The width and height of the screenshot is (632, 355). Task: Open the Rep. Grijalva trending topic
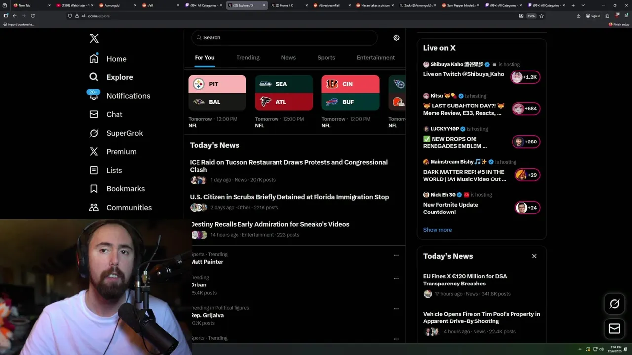(207, 315)
